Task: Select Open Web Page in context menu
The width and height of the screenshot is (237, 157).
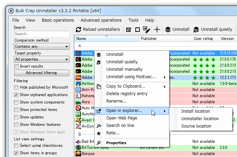Action: (x=132, y=118)
